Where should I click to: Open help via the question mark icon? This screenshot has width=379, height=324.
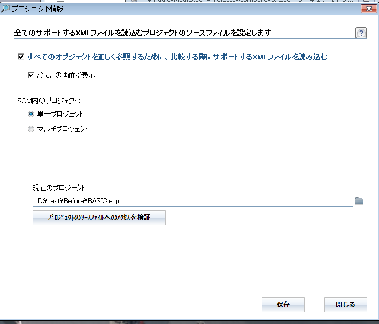[x=361, y=33]
